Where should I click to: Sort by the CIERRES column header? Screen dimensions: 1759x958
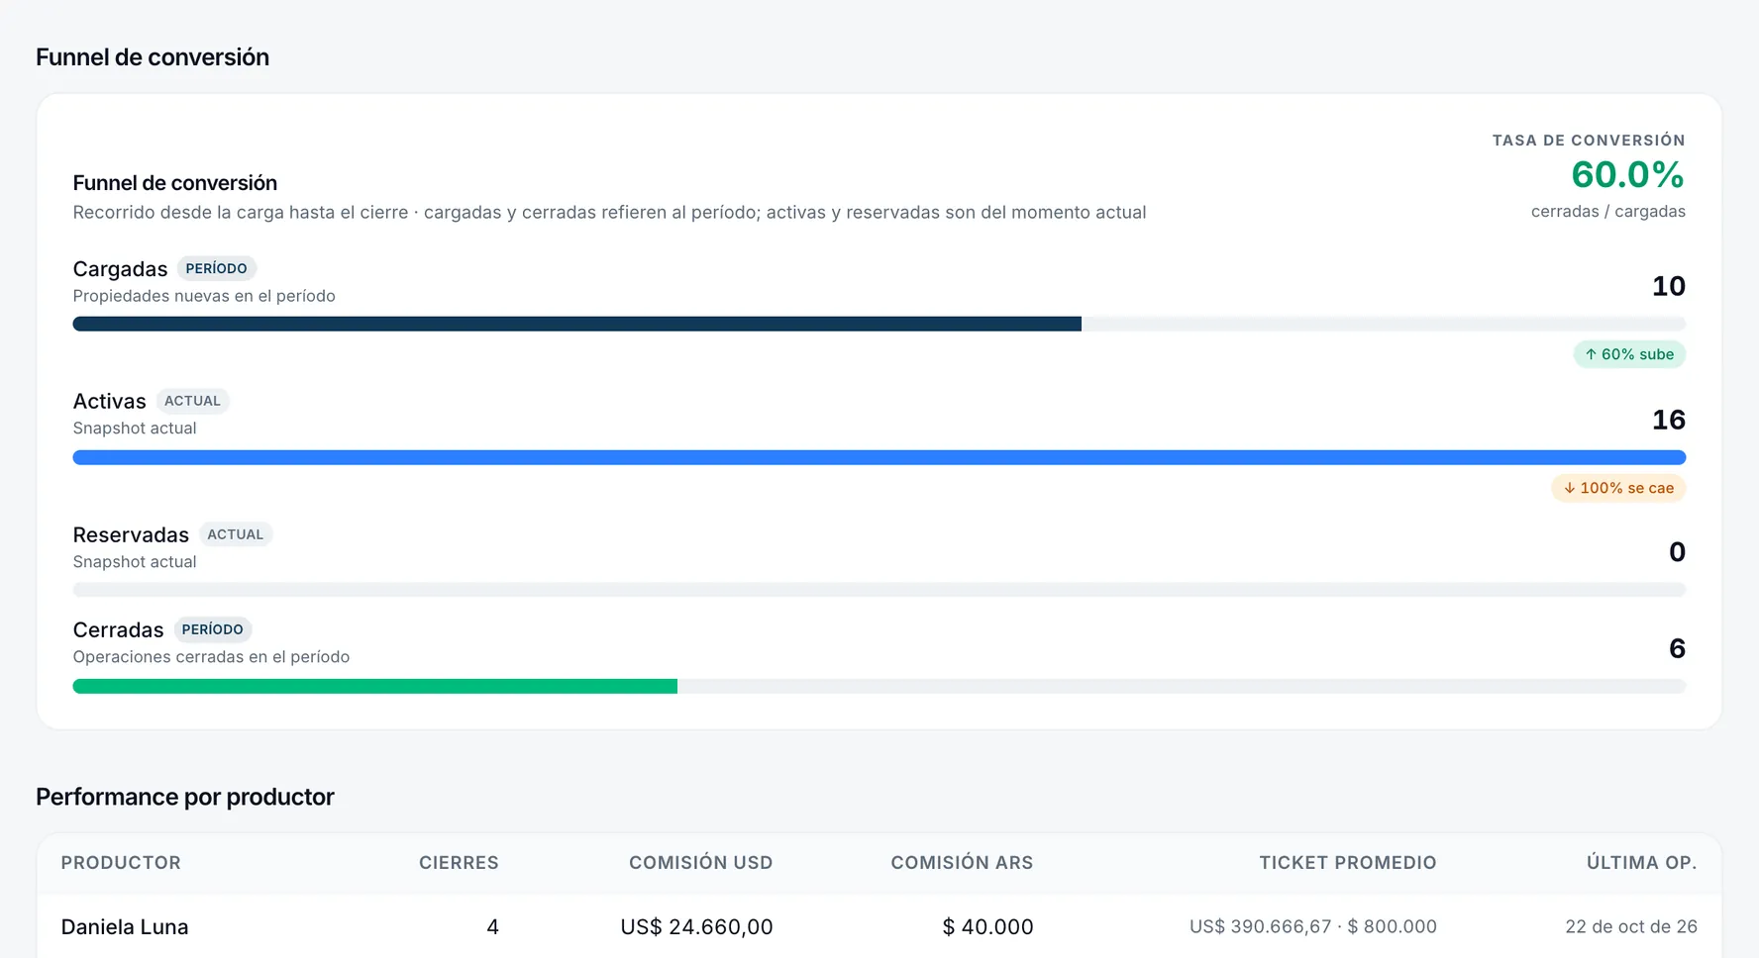pyautogui.click(x=459, y=863)
